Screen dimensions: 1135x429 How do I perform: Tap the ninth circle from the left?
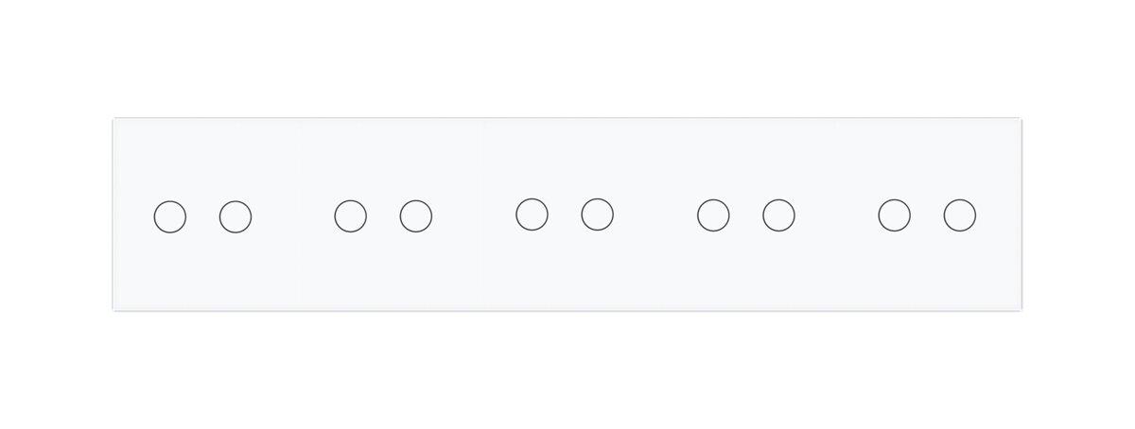pos(894,215)
